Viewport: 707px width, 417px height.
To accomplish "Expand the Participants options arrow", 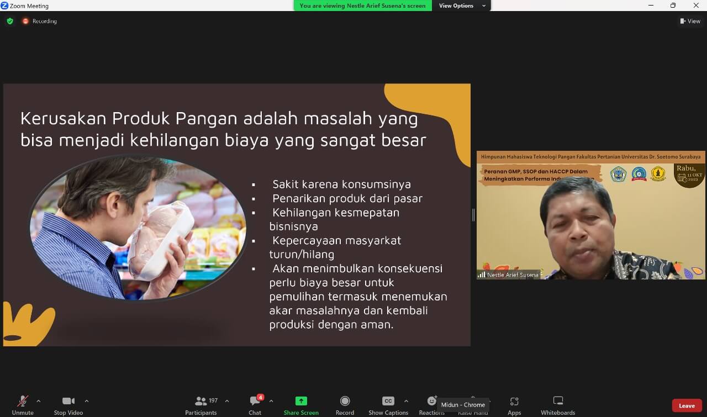I will point(227,401).
